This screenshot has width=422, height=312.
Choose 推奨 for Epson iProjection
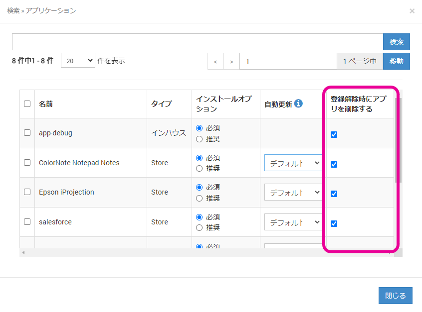coord(200,199)
